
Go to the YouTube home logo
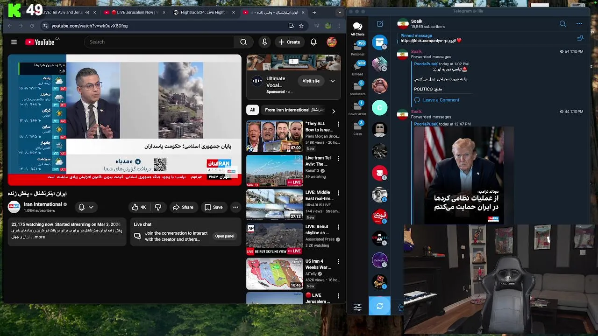coord(40,42)
